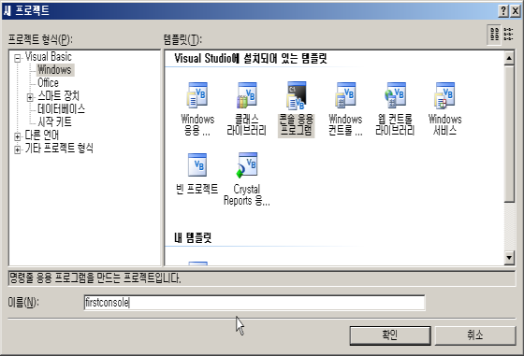The width and height of the screenshot is (524, 356).
Task: Select 시작 키트 project type
Action: point(54,121)
